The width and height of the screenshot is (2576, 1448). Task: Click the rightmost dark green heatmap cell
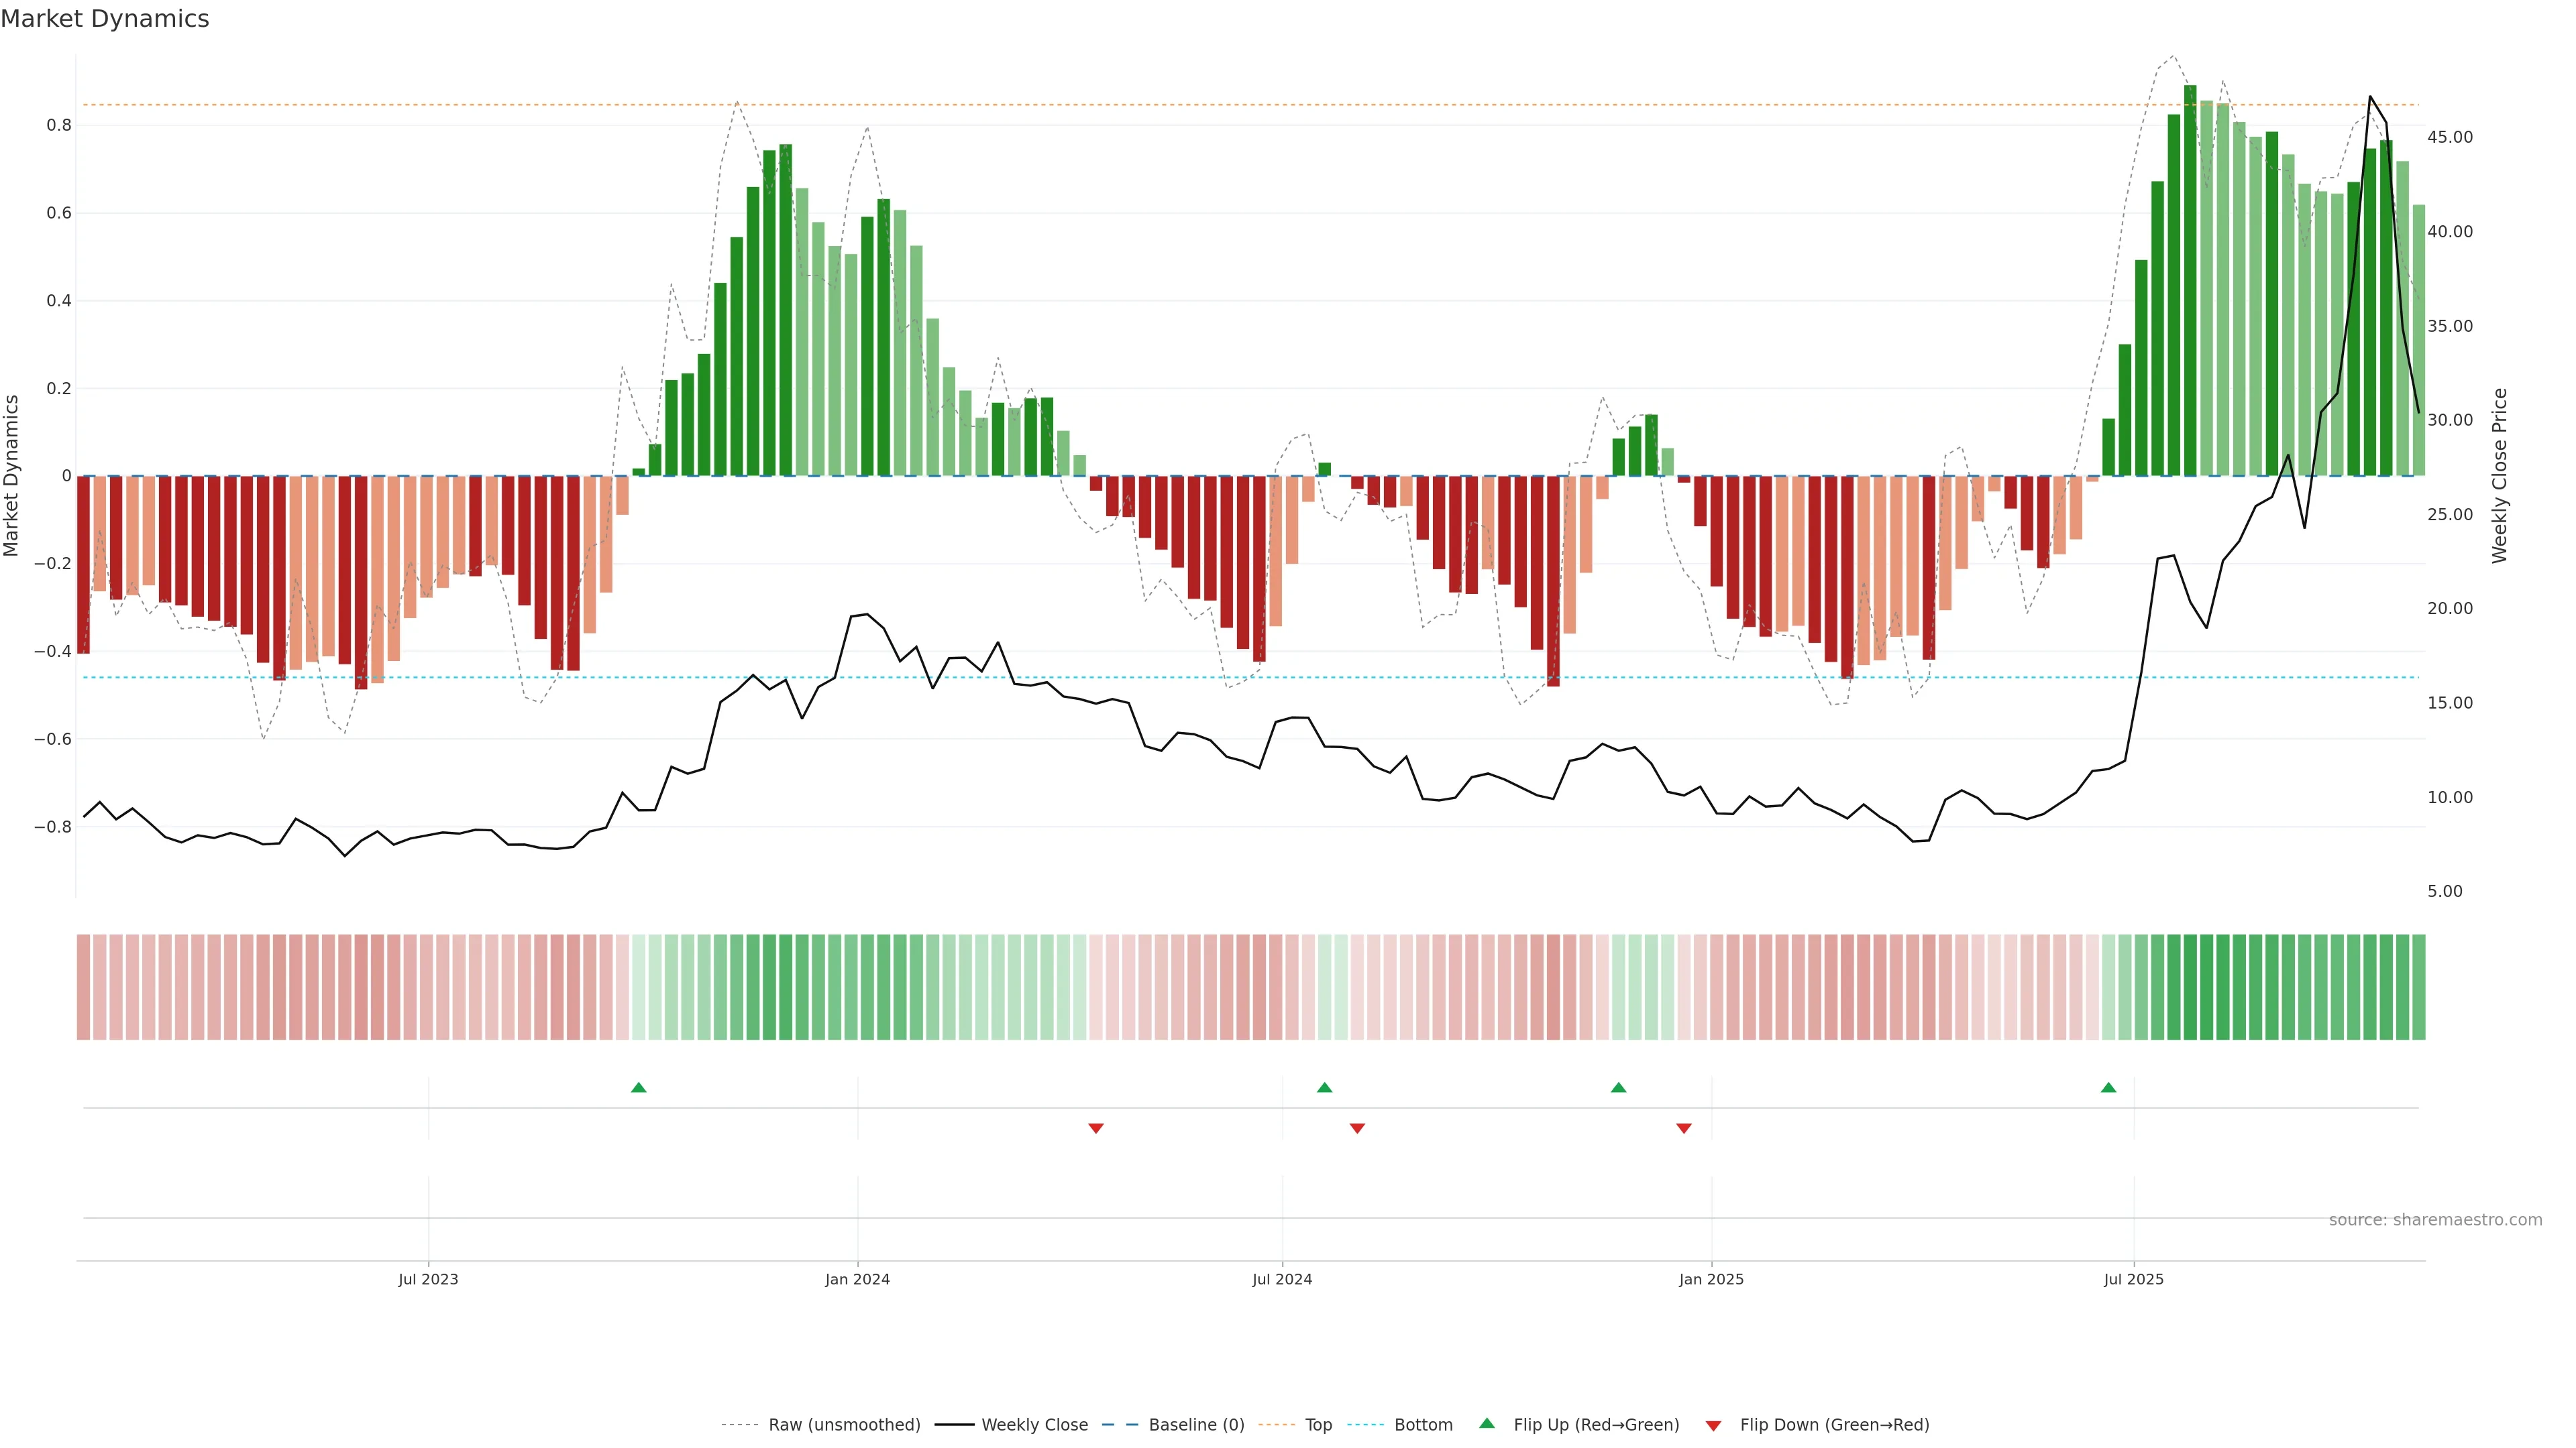2418,987
